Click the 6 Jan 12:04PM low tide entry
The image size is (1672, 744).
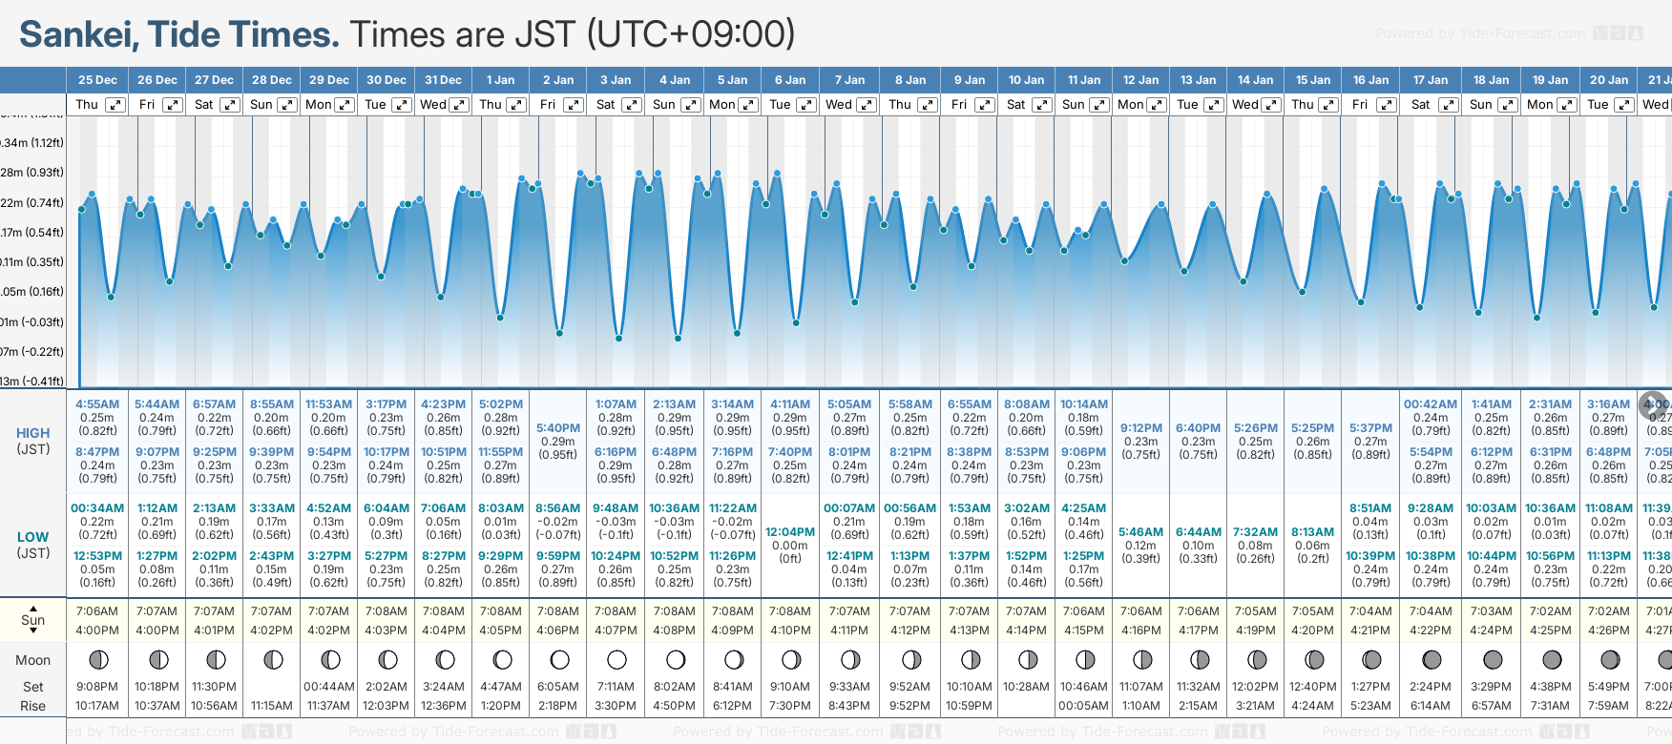pos(790,545)
